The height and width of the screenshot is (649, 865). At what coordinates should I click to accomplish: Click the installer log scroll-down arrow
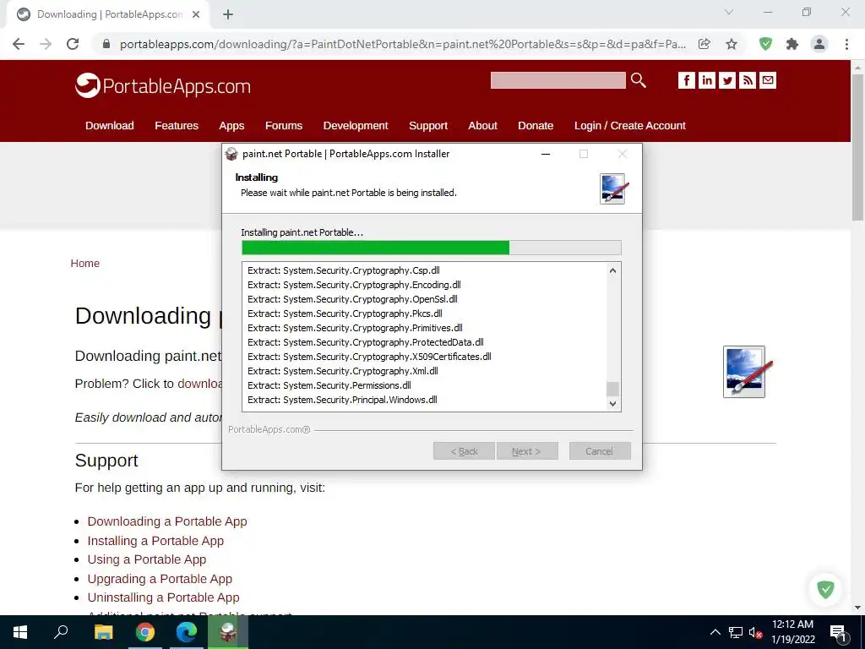click(612, 403)
